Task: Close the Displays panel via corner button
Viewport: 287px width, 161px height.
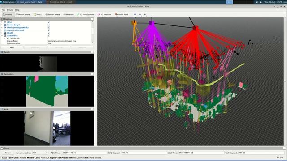Action: click(92, 19)
